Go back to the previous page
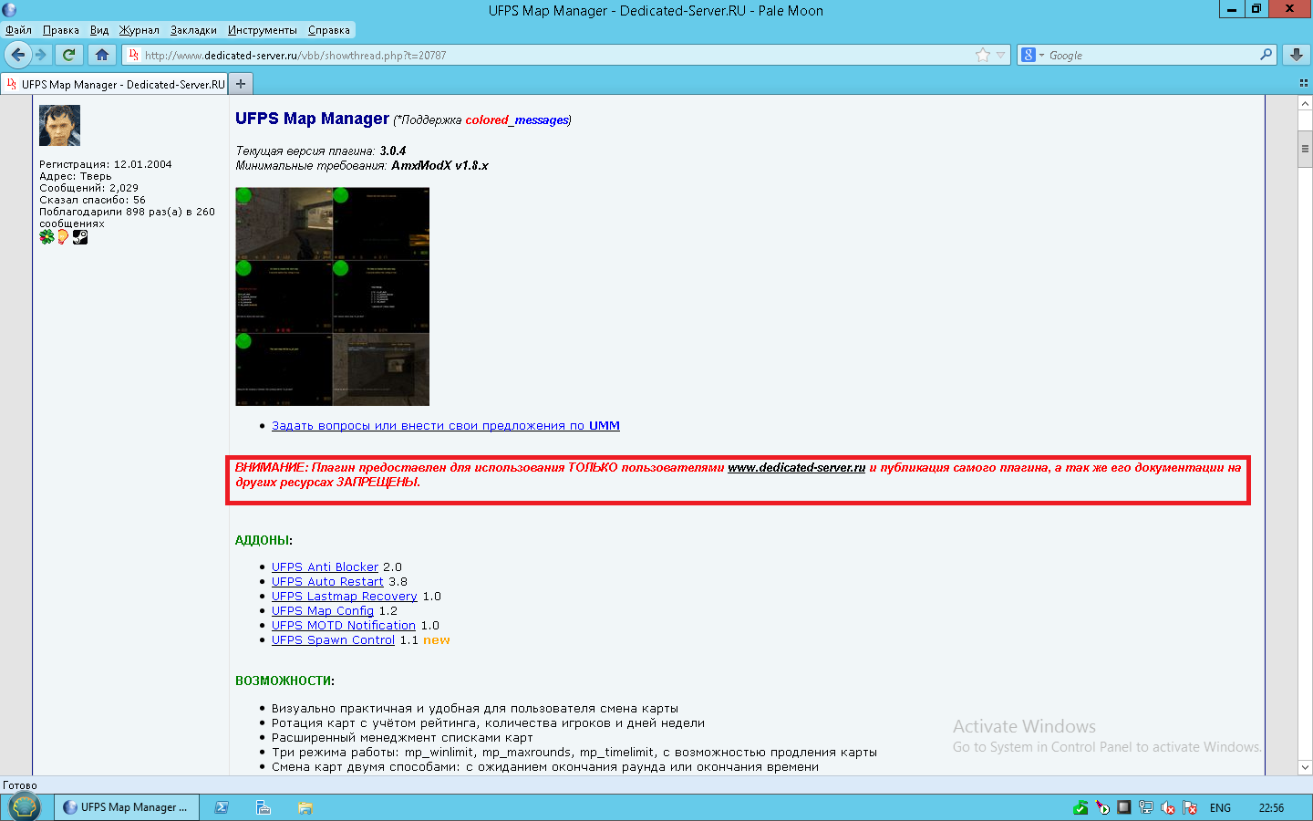The height and width of the screenshot is (821, 1313). (17, 55)
